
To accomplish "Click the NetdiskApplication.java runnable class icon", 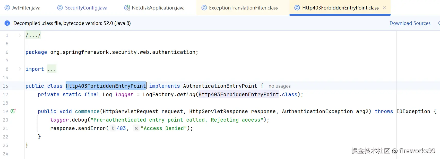I will pyautogui.click(x=127, y=8).
